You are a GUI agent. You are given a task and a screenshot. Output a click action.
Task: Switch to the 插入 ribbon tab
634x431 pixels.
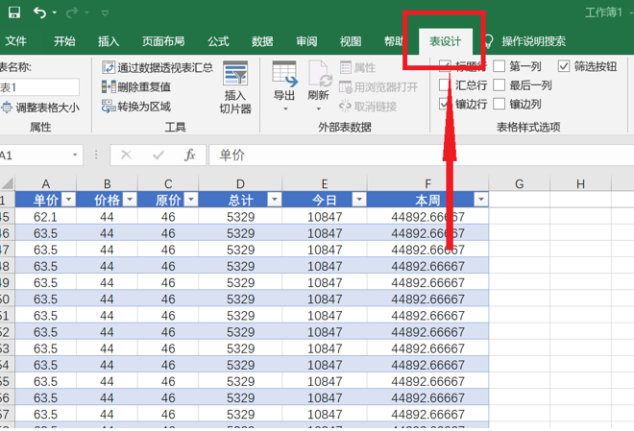pyautogui.click(x=109, y=41)
